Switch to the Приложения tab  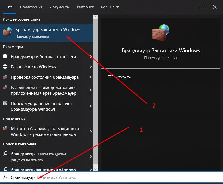(31, 7)
